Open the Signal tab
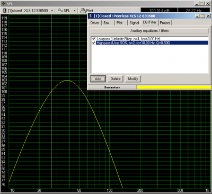This screenshot has height=194, width=212. [x=134, y=23]
